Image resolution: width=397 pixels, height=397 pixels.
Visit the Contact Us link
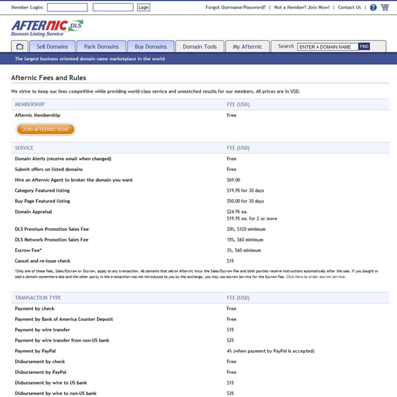click(349, 8)
